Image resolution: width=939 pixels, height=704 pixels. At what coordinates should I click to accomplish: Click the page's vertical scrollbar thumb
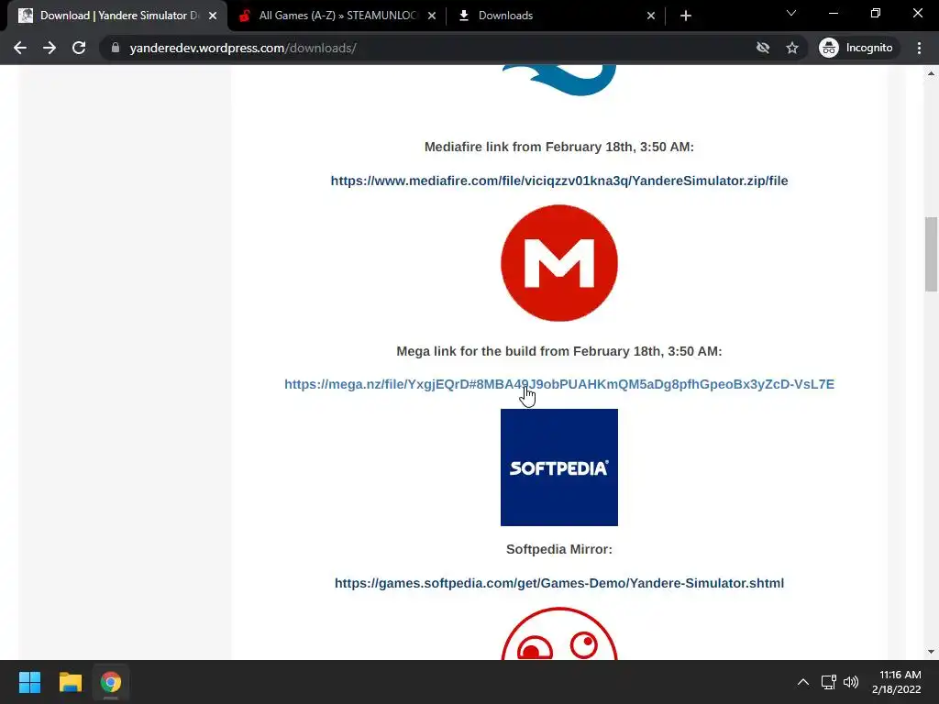[x=931, y=254]
